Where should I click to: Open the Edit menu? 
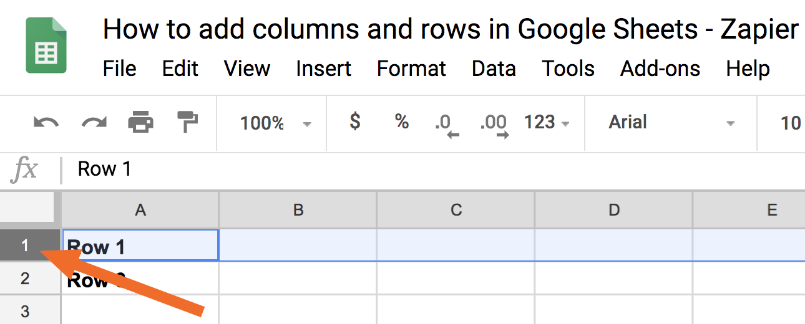(180, 69)
